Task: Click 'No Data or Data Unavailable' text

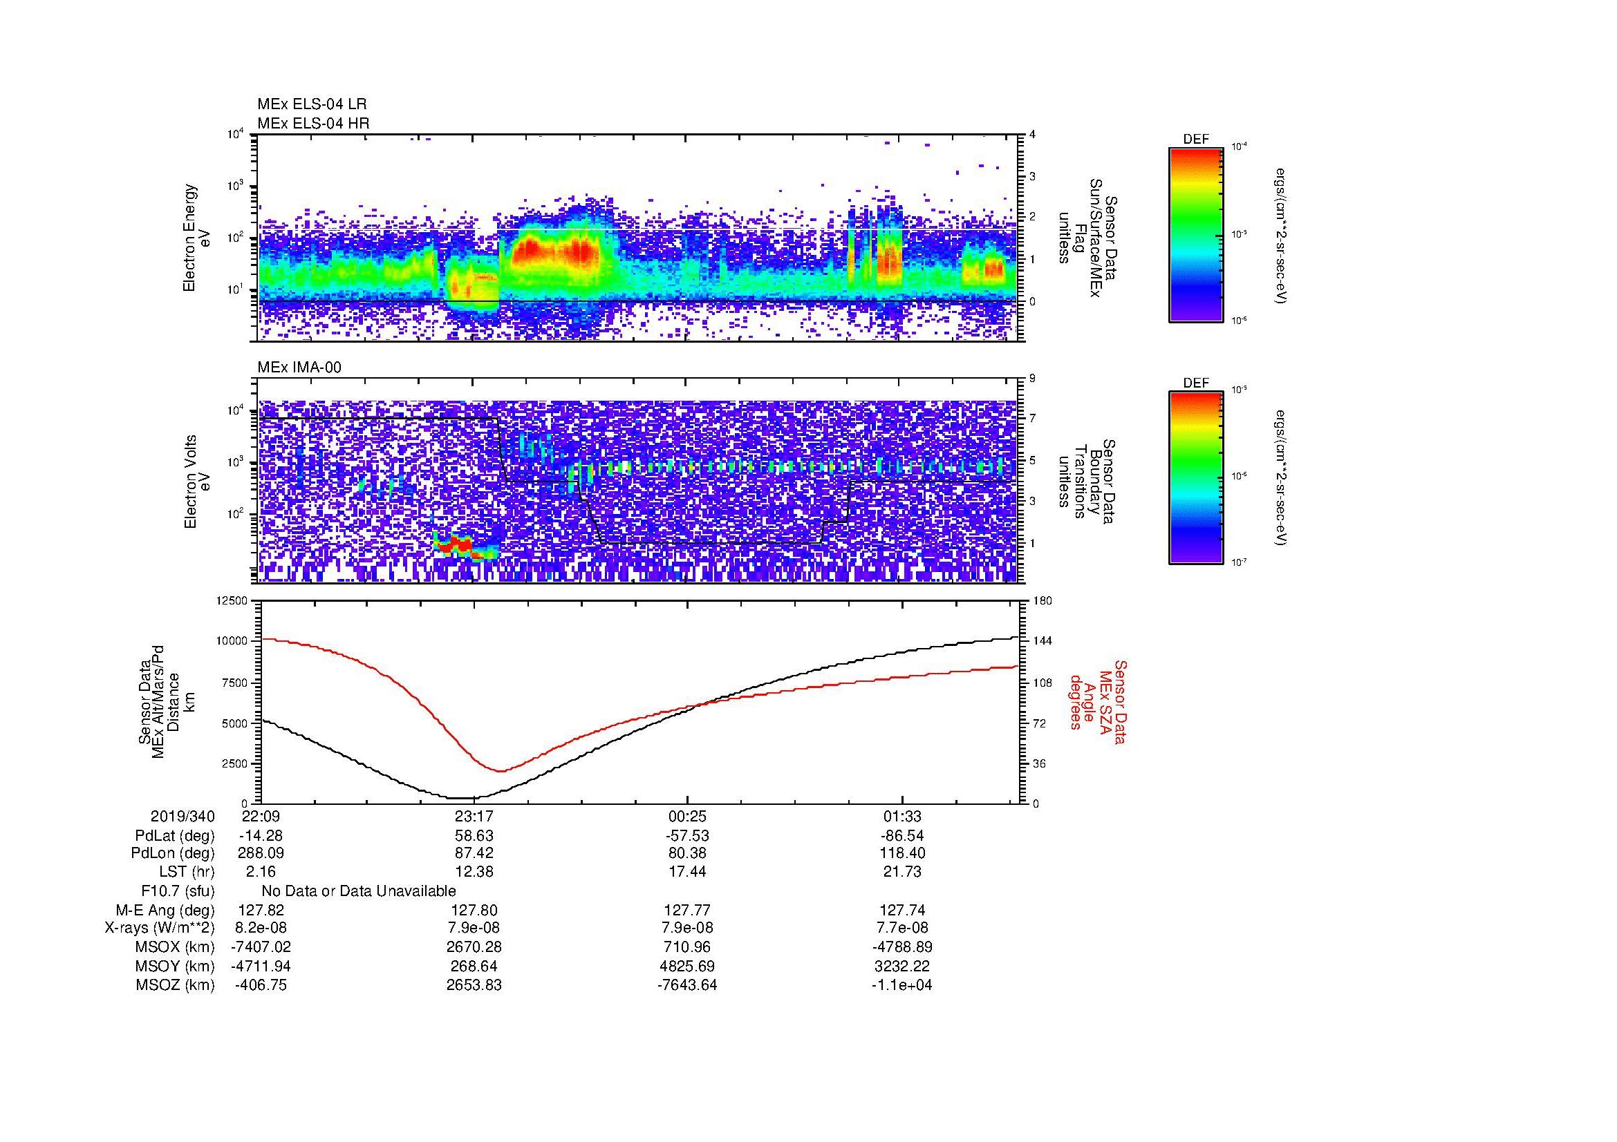Action: [359, 891]
